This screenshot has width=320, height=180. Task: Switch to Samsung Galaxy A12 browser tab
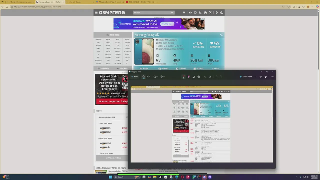pyautogui.click(x=50, y=2)
